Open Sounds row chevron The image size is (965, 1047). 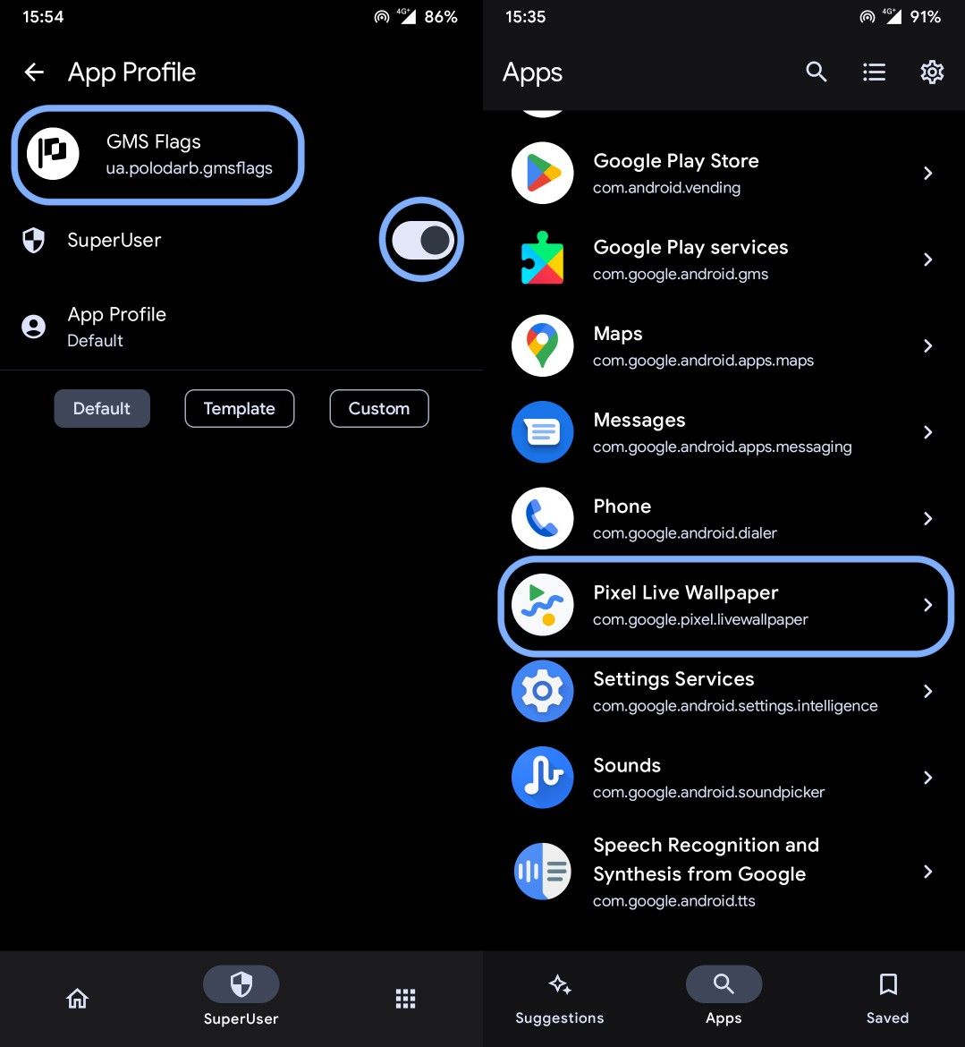(927, 778)
